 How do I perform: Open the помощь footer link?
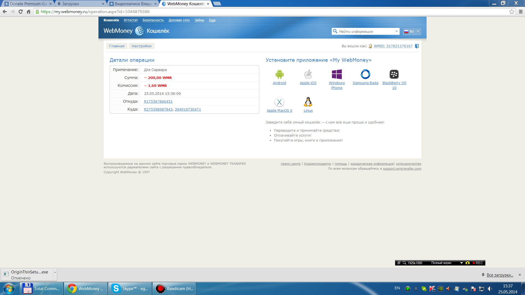[341, 164]
